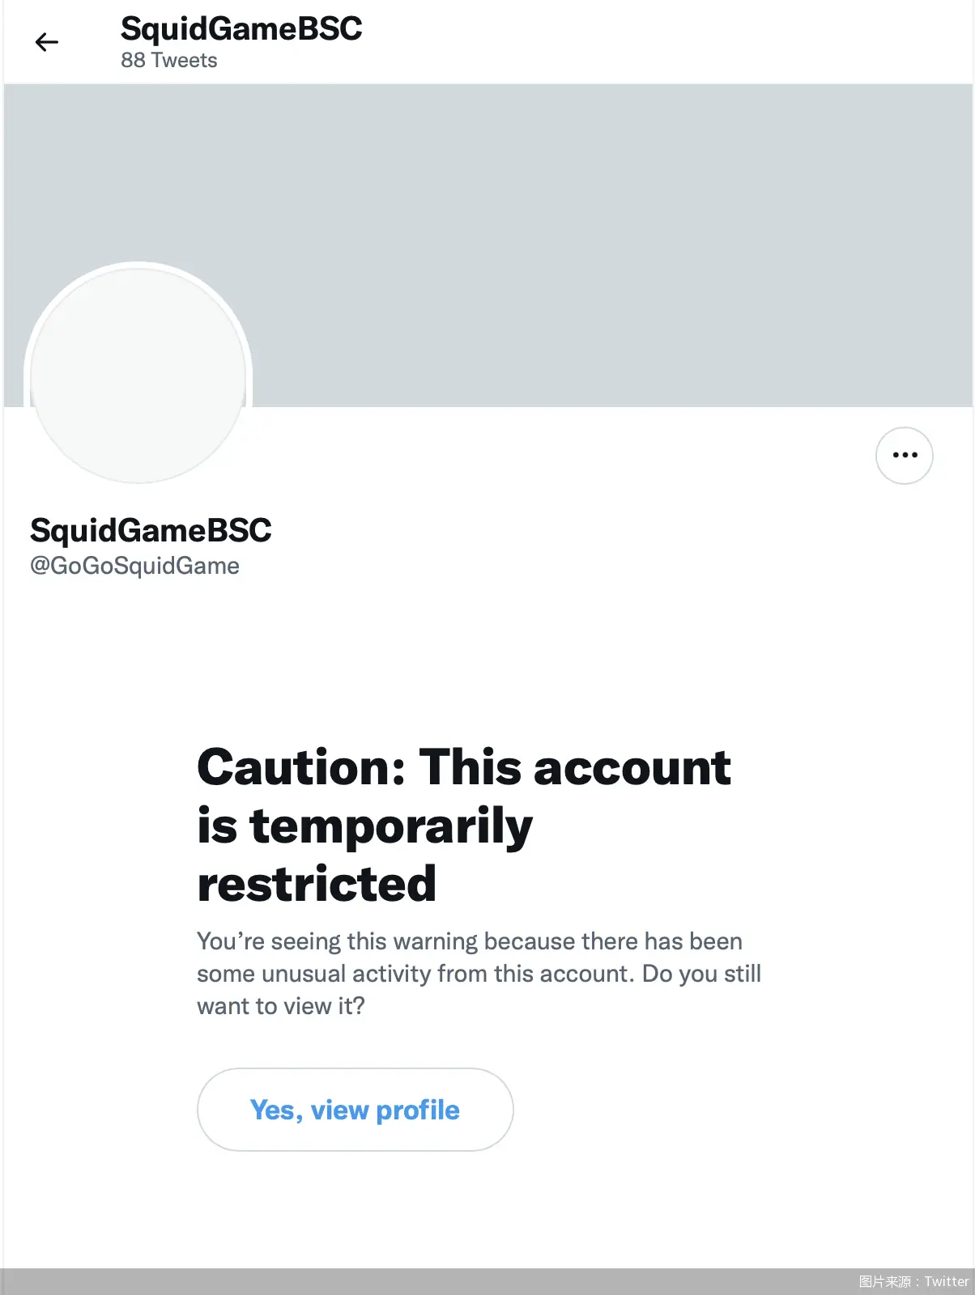Click the 'want to view it?' text
Viewport: 975px width, 1295px height.
281,1006
